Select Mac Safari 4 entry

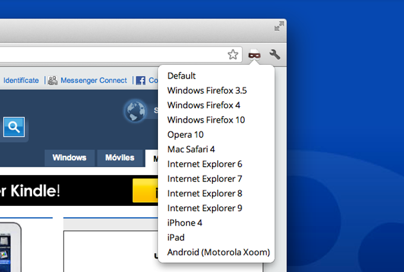point(191,149)
